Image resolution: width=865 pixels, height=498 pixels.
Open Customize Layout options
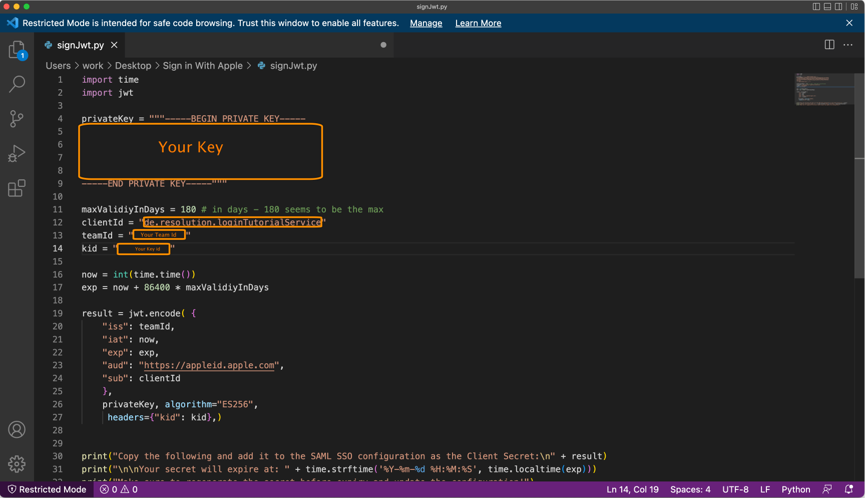pos(854,7)
